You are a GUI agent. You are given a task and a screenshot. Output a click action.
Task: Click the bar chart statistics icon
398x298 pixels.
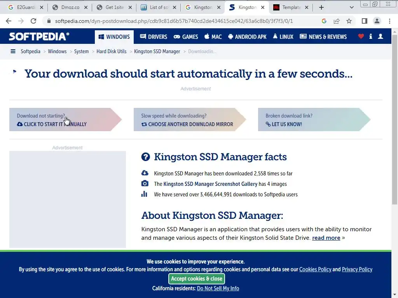[x=144, y=194]
